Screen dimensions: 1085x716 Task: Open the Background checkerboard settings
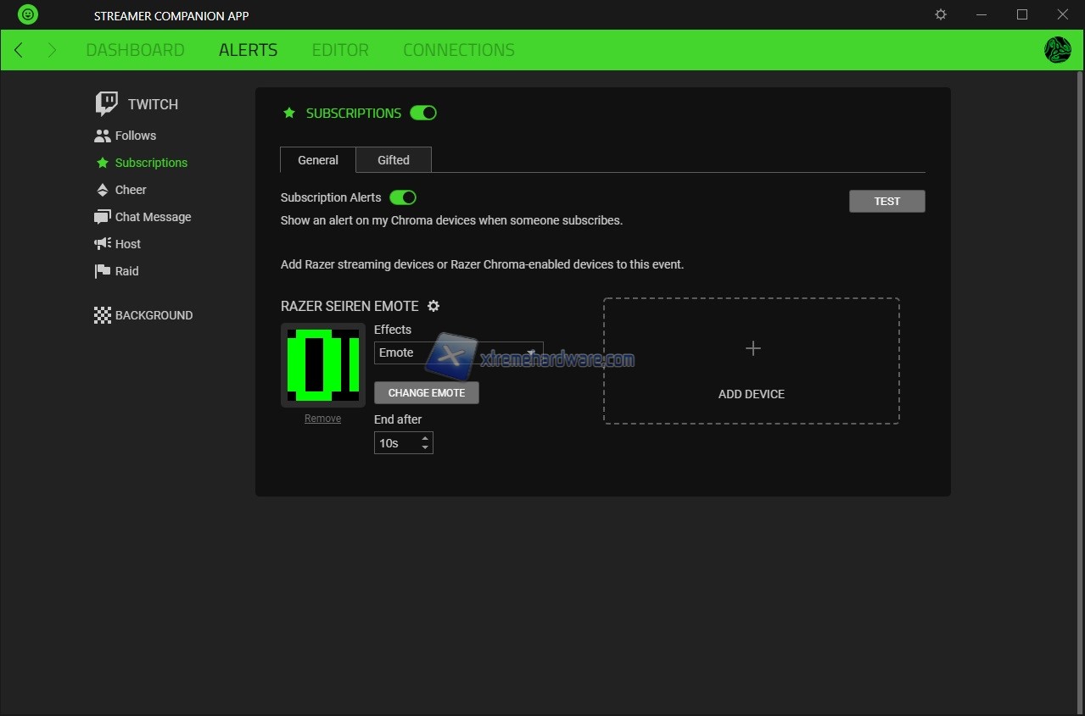point(103,315)
